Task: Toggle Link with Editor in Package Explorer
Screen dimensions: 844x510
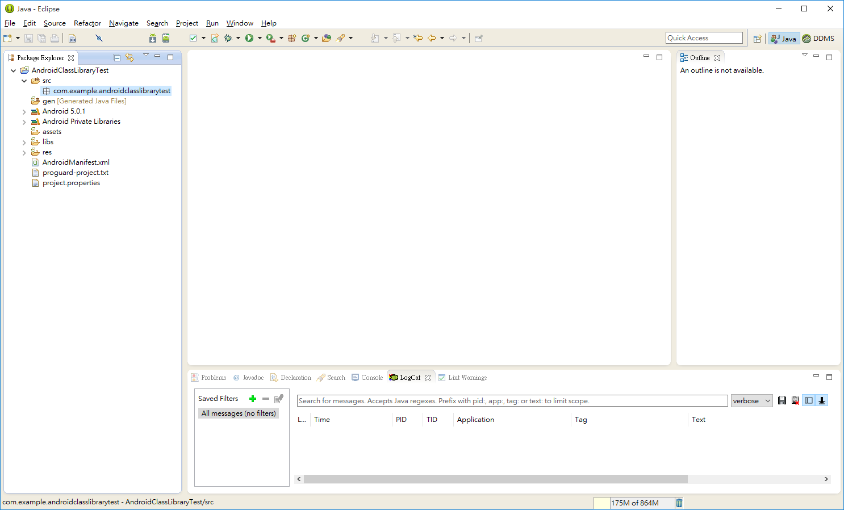Action: coord(129,57)
